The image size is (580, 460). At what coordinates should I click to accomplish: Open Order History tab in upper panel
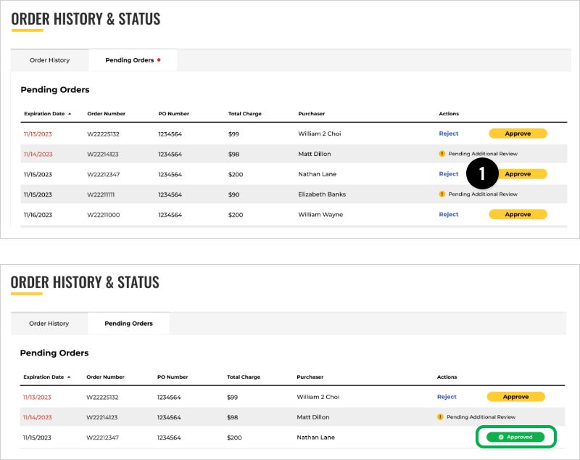click(49, 60)
